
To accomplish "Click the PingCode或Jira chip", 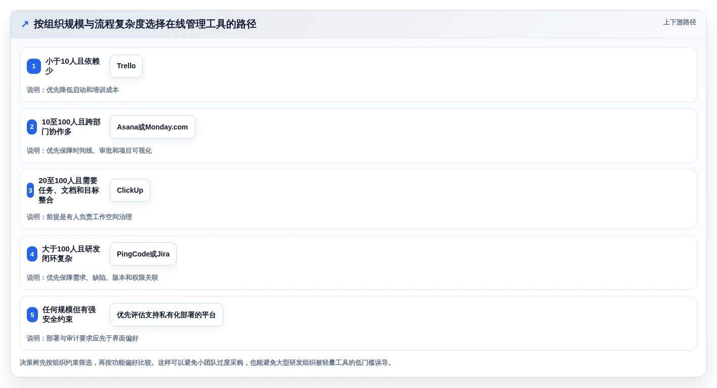I will [x=143, y=254].
